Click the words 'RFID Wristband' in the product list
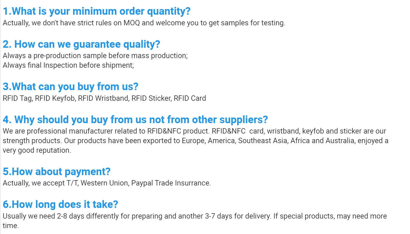 pos(104,98)
